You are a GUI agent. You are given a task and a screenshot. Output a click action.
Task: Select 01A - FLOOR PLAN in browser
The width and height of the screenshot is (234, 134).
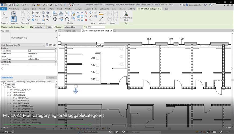21,98
